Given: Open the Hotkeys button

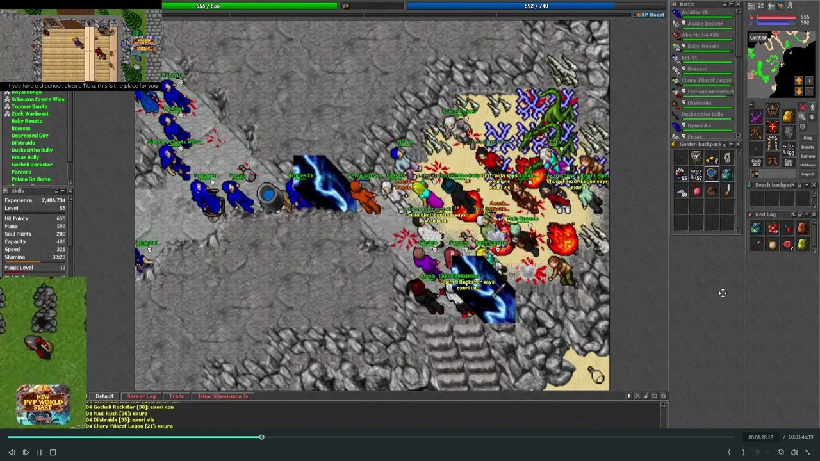Looking at the screenshot, I should [808, 165].
